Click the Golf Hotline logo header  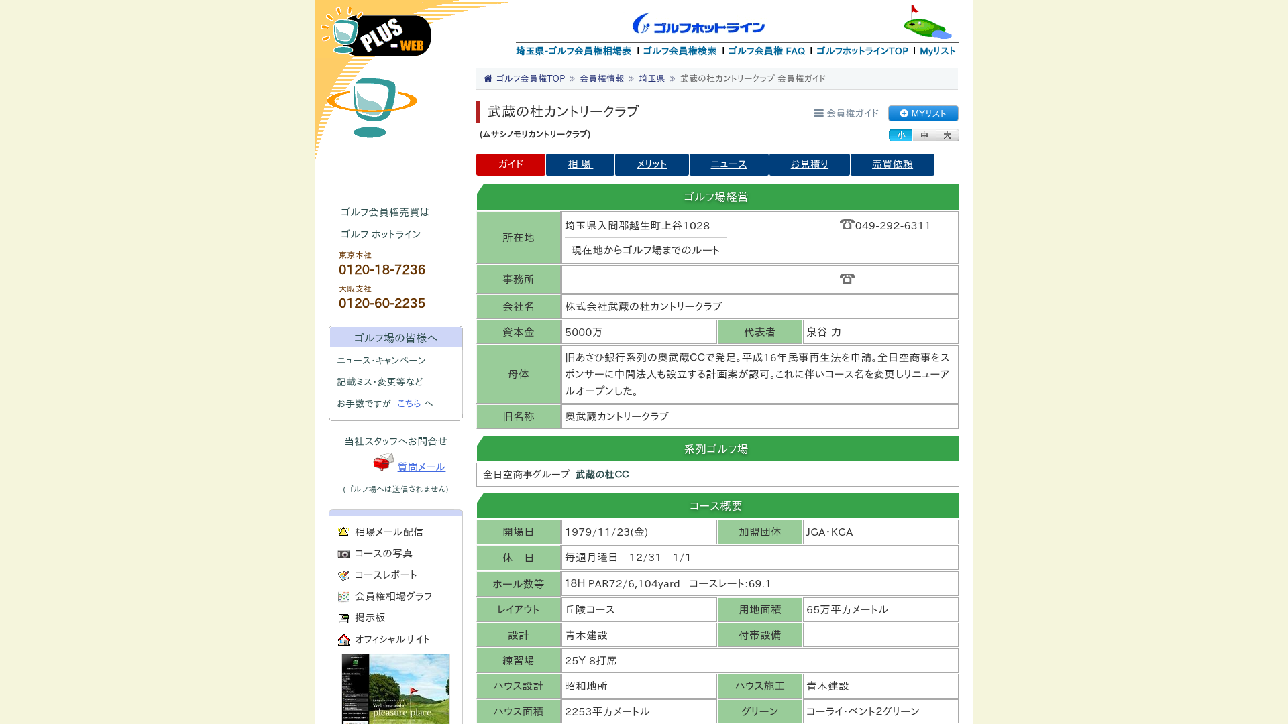(x=698, y=24)
